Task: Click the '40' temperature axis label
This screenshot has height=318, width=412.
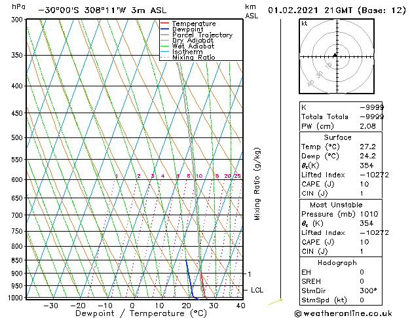Action: point(240,306)
